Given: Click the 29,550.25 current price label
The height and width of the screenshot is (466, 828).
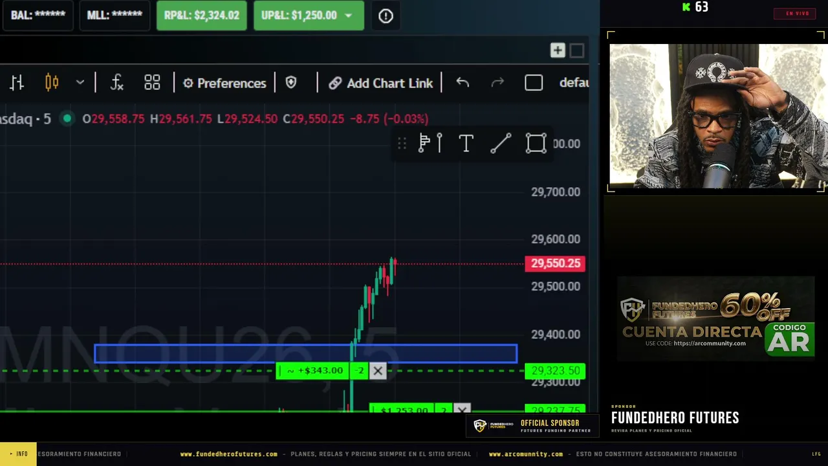Looking at the screenshot, I should [x=555, y=263].
